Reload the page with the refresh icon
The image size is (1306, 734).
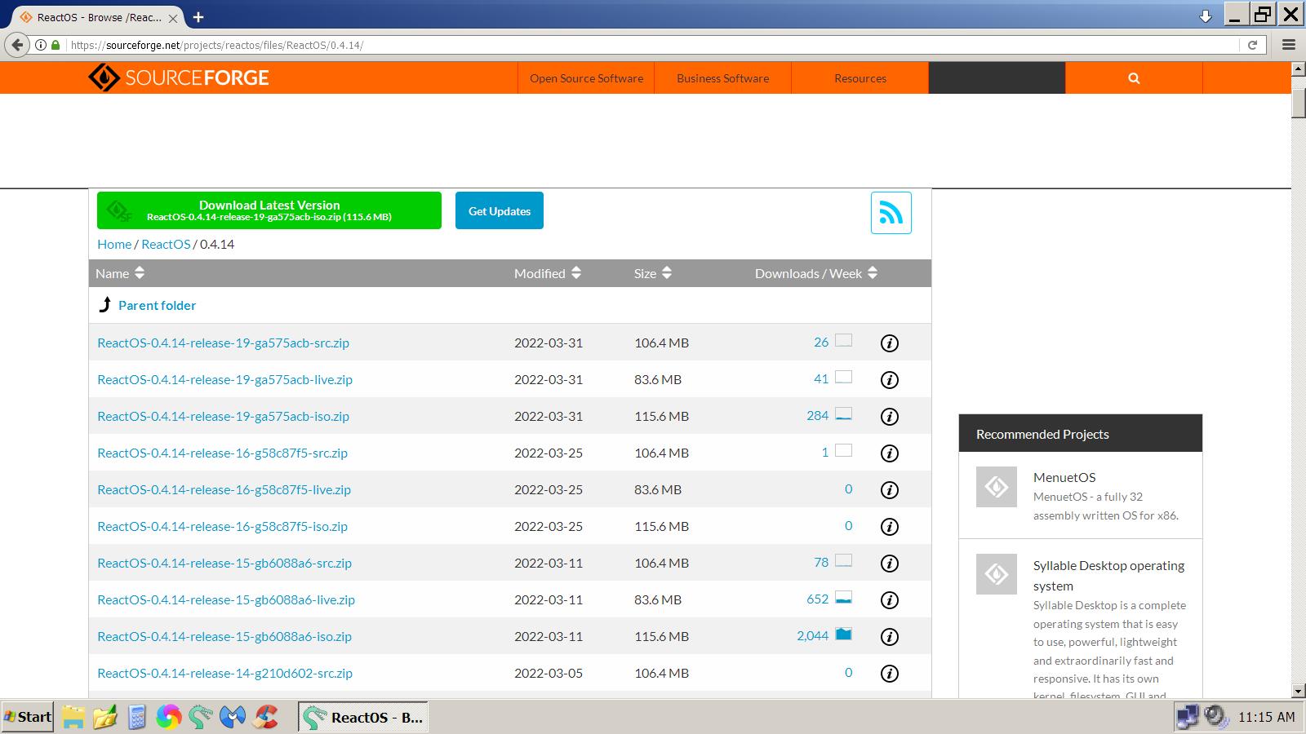pos(1252,45)
